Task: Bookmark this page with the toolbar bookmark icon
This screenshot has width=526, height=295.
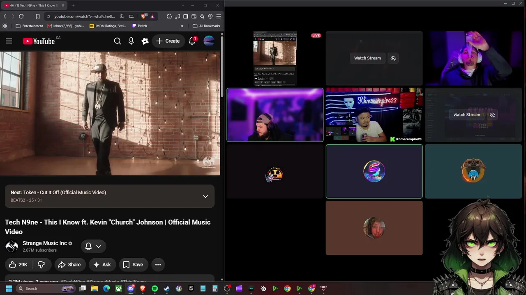Action: coord(37,16)
